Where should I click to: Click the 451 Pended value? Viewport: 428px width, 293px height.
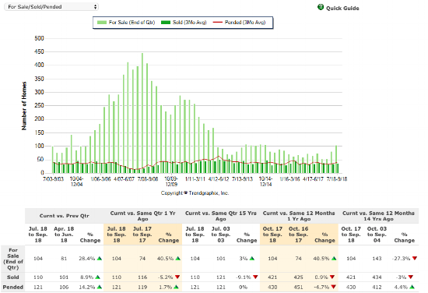pyautogui.click(x=298, y=287)
